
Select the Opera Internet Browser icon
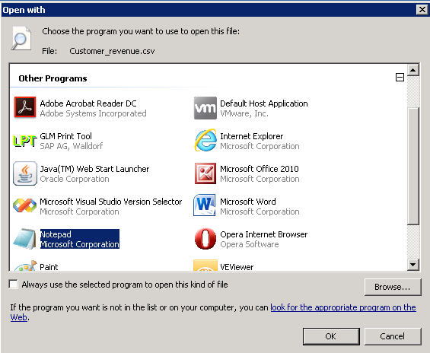click(205, 238)
